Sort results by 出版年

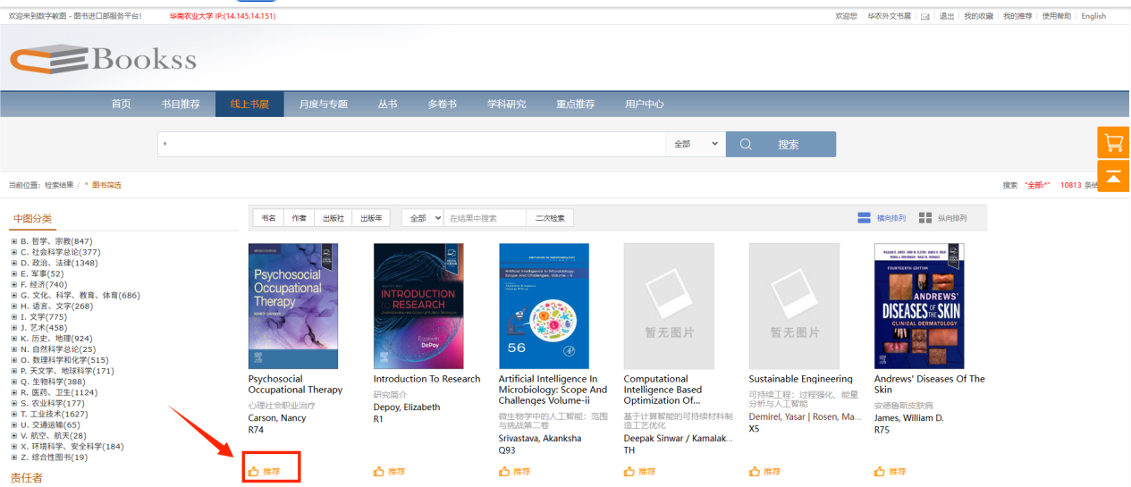coord(371,218)
